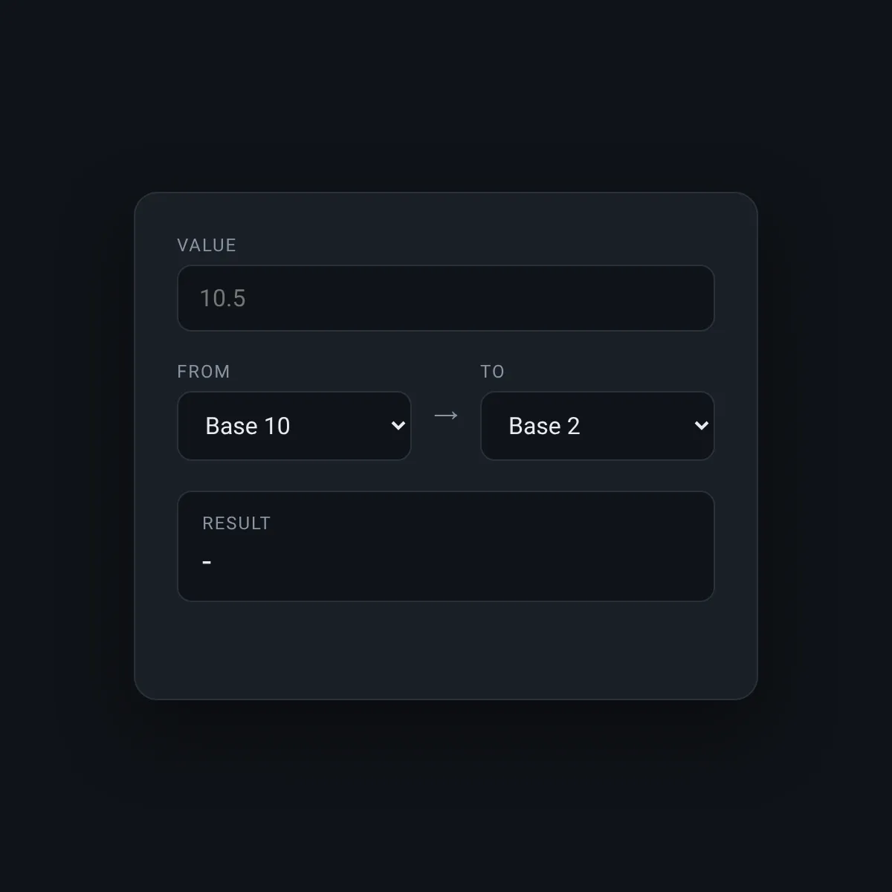Image resolution: width=892 pixels, height=892 pixels.
Task: Click the VALUE label
Action: tap(207, 245)
